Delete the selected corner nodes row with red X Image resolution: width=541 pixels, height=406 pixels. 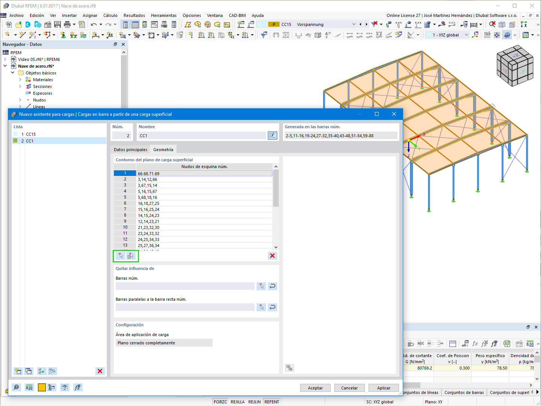click(x=272, y=256)
